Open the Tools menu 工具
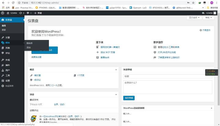 [12, 75]
